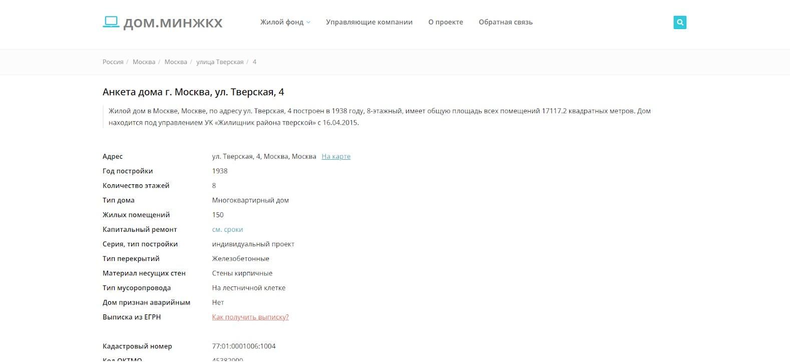Click the ДОМ.МИНЖКХ site title
Viewport: 790px width, 362px height.
tap(173, 23)
